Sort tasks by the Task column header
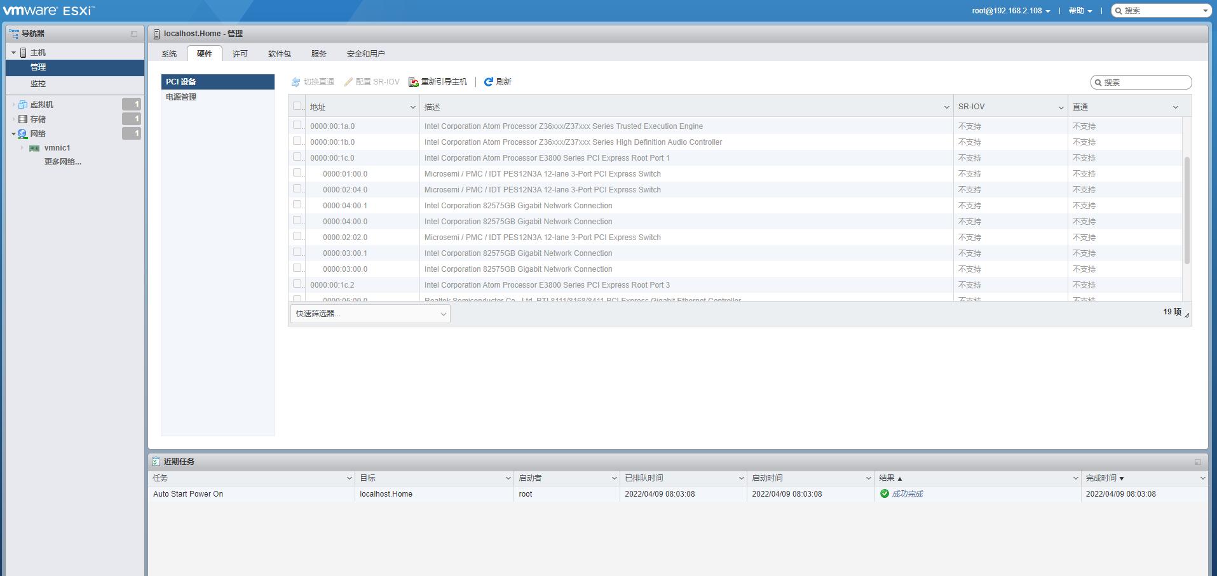 click(x=252, y=478)
